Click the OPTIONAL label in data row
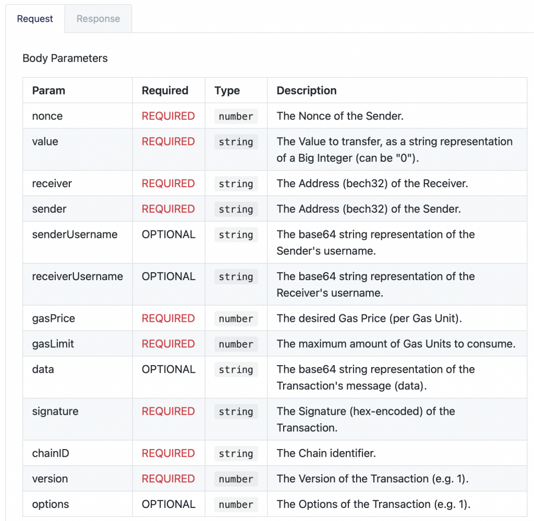 168,369
